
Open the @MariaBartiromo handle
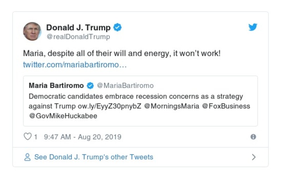(125, 86)
